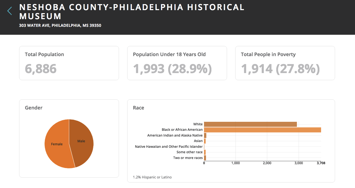355x188 pixels.
Task: Click the Two or more races bar
Action: [x=205, y=158]
